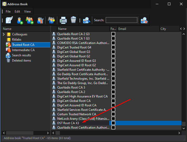Click contact list scroll down arrow

click(184, 128)
